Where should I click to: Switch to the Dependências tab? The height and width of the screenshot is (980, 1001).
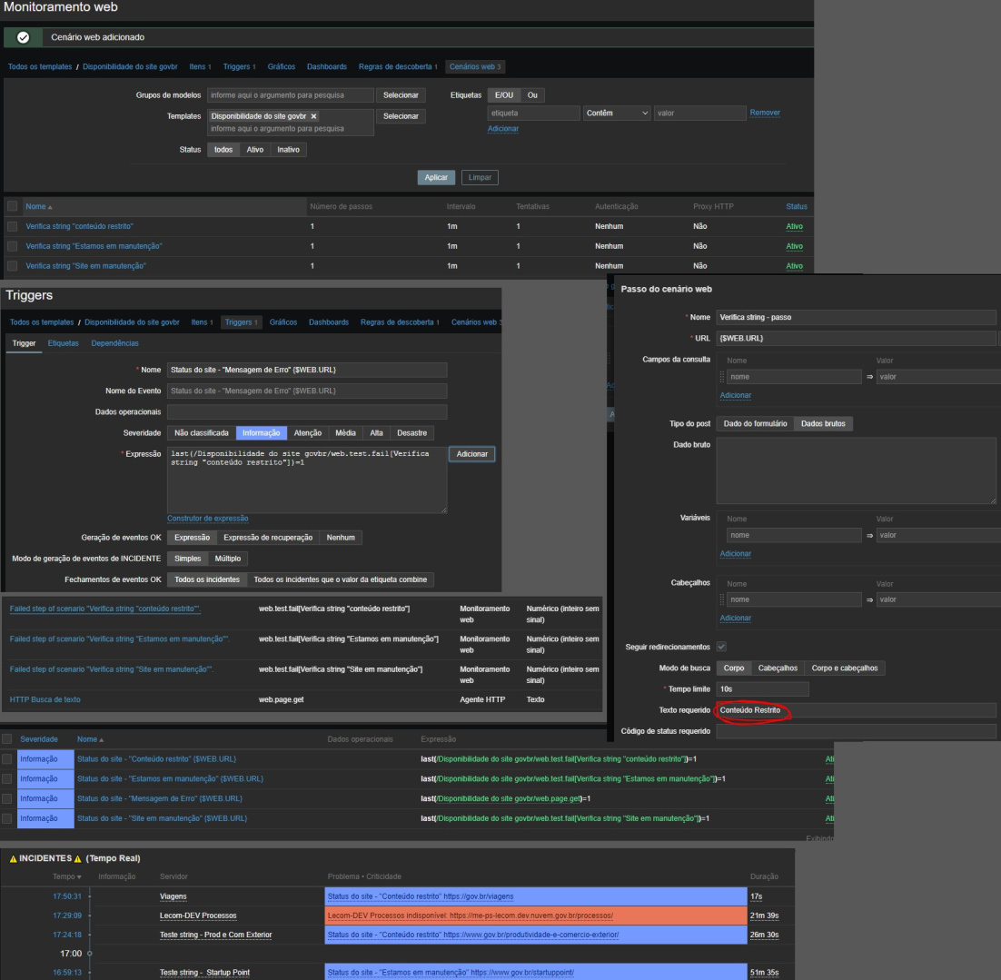115,342
